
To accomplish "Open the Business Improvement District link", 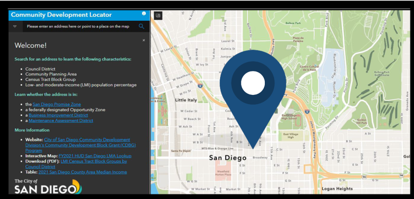I will coord(58,115).
